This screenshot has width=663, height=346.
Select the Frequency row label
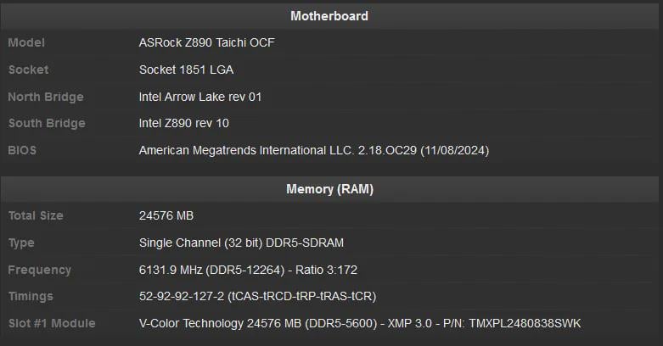point(40,270)
